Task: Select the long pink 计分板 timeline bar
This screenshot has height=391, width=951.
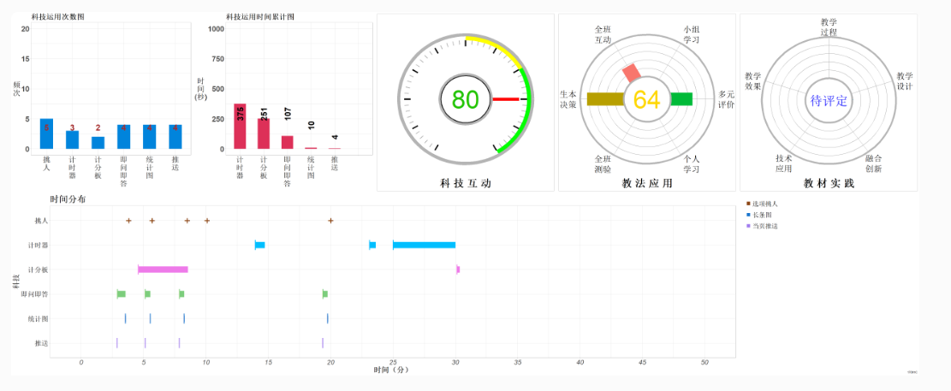Action: tap(163, 270)
